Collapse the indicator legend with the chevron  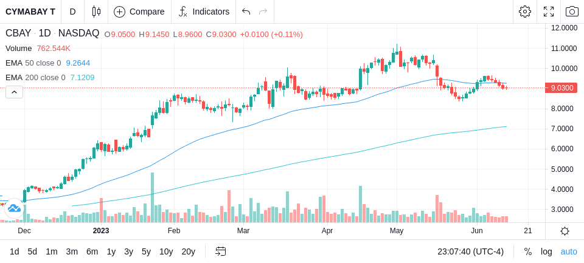point(14,92)
